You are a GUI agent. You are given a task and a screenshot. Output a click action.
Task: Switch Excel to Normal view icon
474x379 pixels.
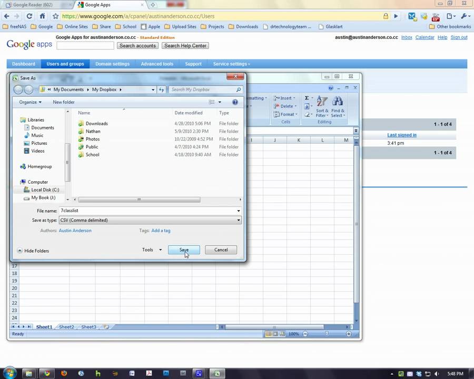click(x=268, y=334)
